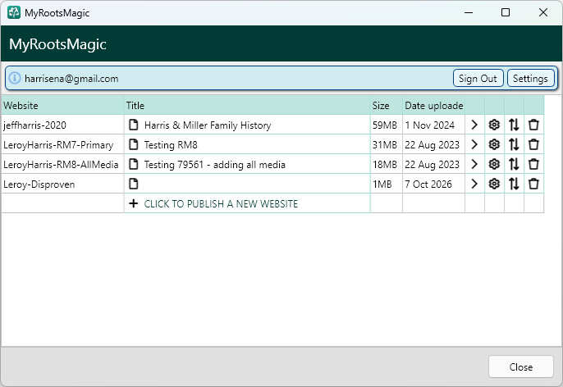Viewport: 563px width, 387px height.
Task: Click the Size column header
Action: click(x=387, y=105)
